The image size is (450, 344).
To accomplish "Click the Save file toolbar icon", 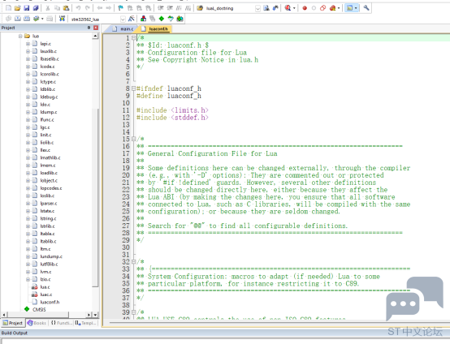I will tap(27, 8).
